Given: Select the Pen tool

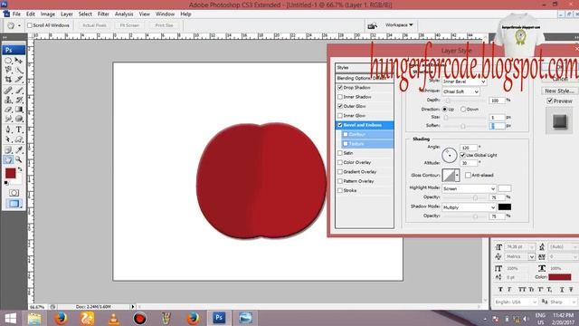Looking at the screenshot, I should pos(8,129).
